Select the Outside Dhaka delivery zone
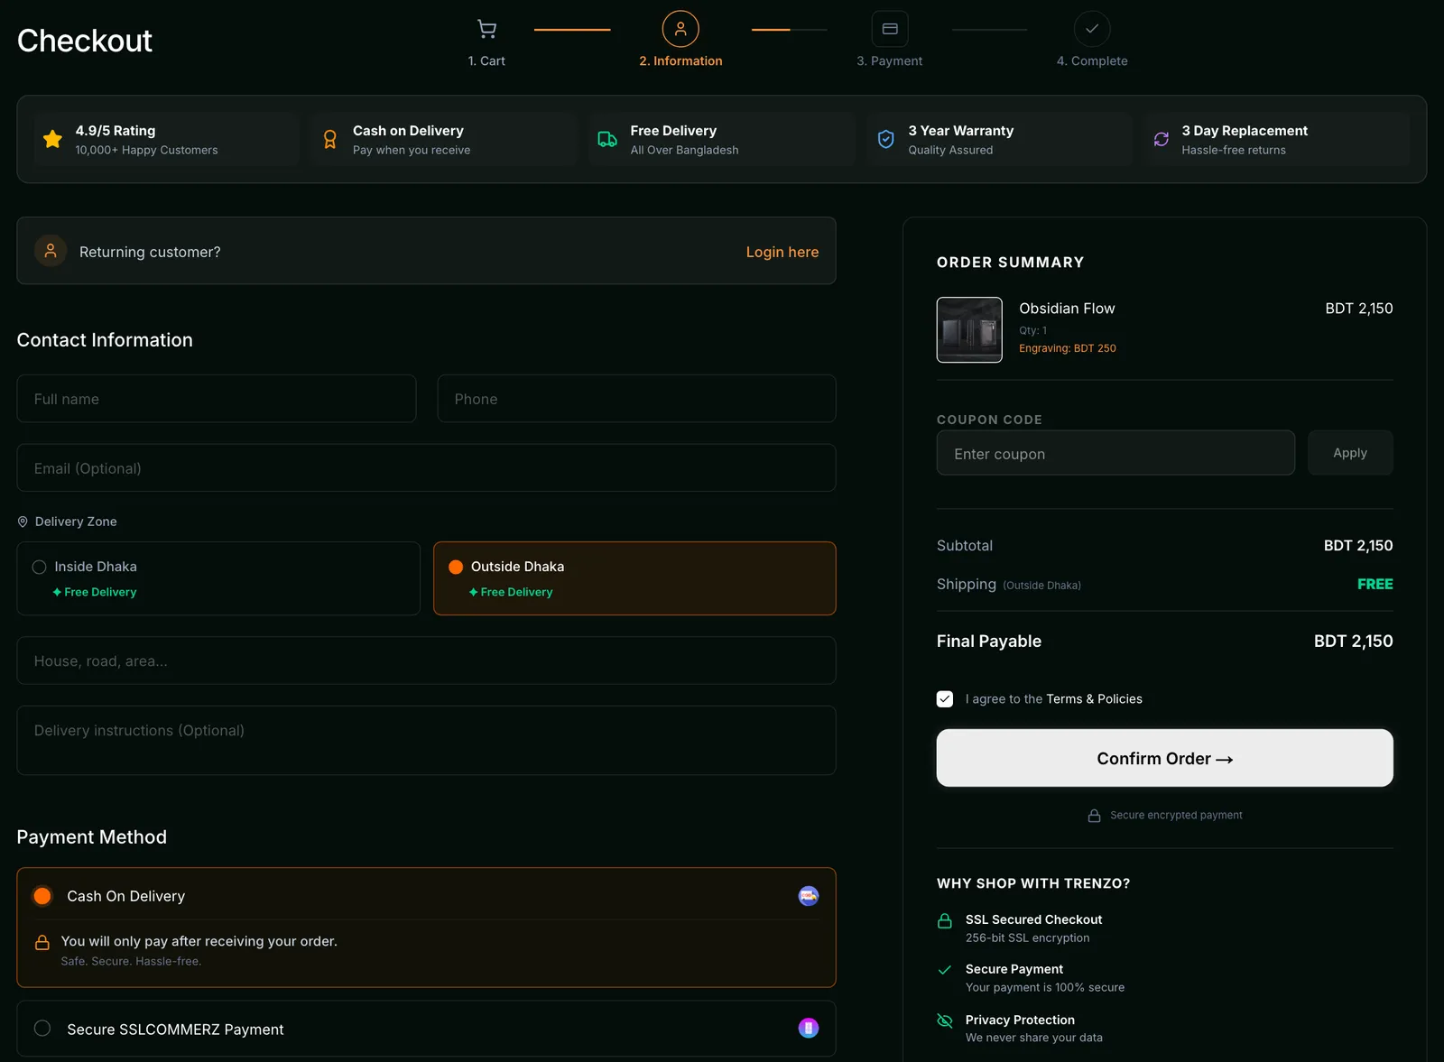The width and height of the screenshot is (1444, 1062). 634,578
